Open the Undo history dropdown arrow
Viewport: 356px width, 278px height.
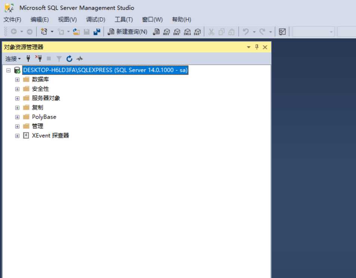coord(254,32)
